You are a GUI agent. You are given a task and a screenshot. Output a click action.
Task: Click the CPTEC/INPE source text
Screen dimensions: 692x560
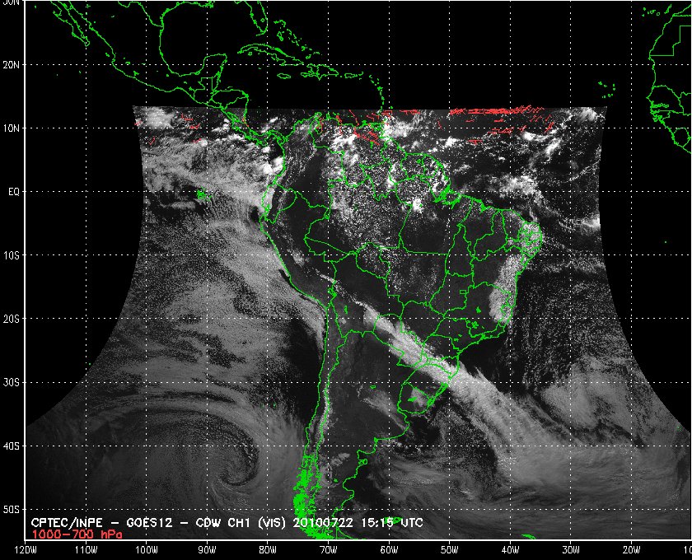(x=67, y=523)
